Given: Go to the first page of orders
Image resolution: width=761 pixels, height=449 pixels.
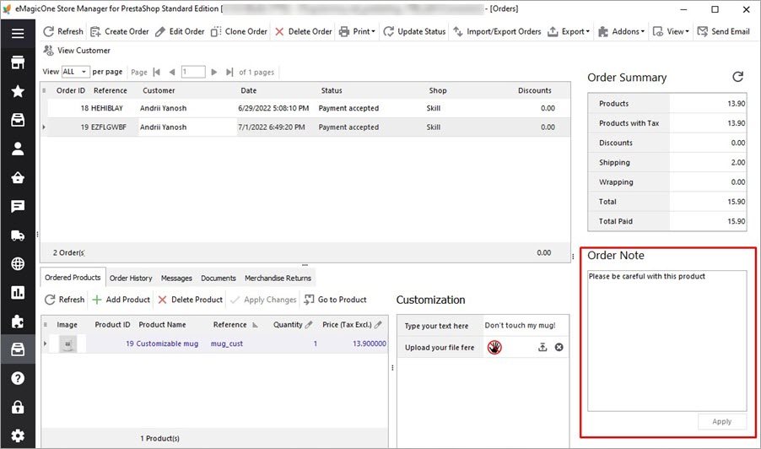Looking at the screenshot, I should tap(156, 73).
